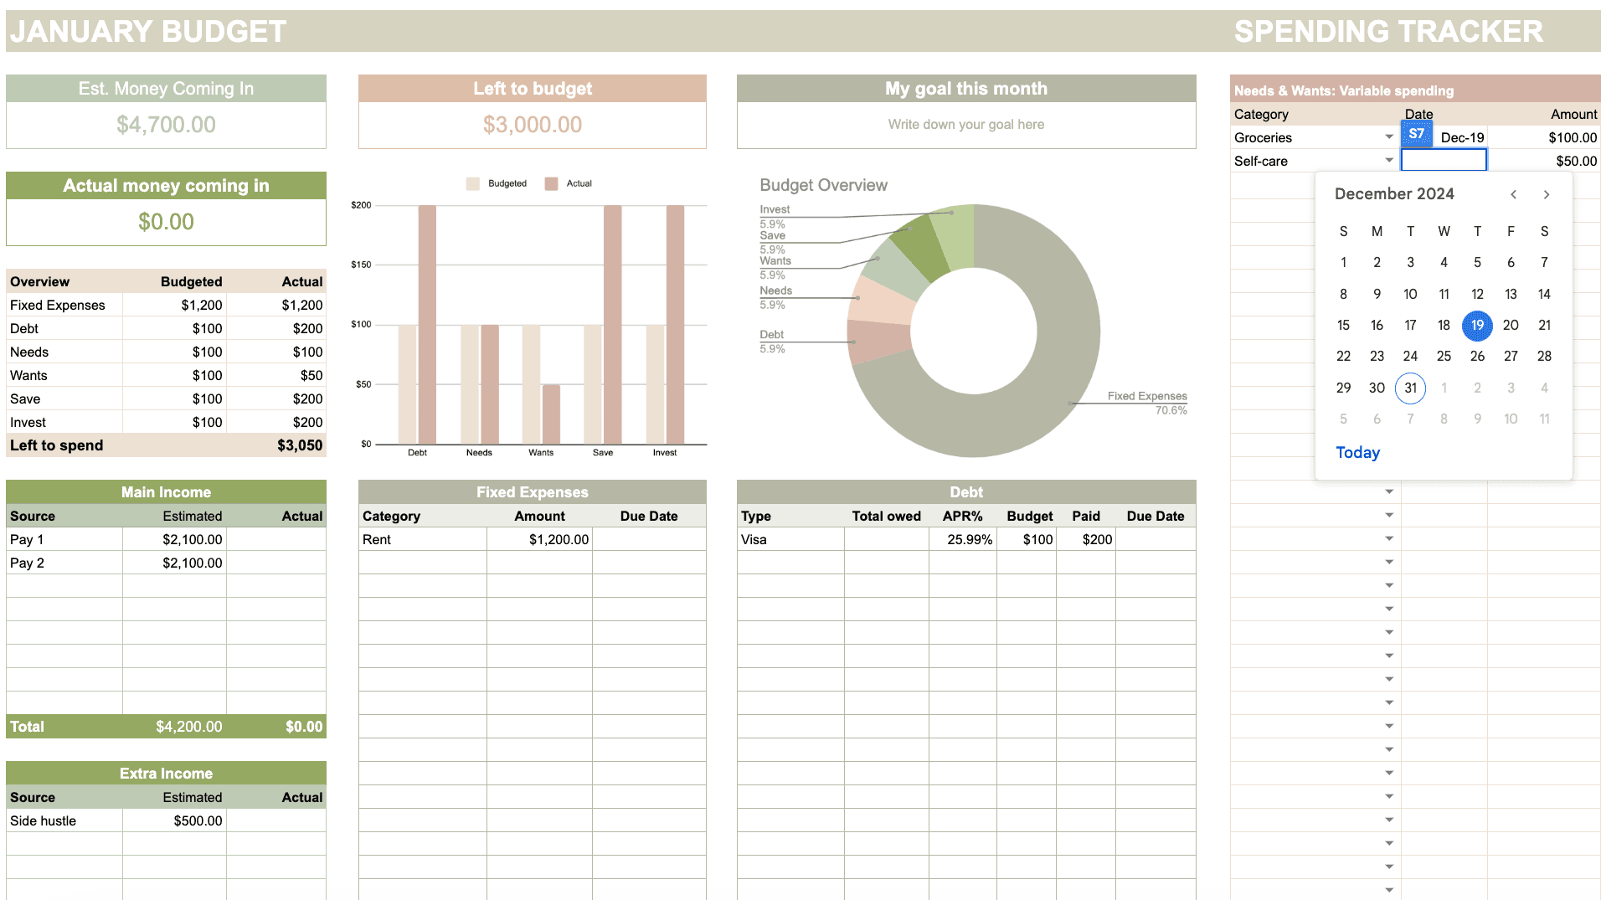
Task: Click the Wants actual $50 cell
Action: (276, 376)
